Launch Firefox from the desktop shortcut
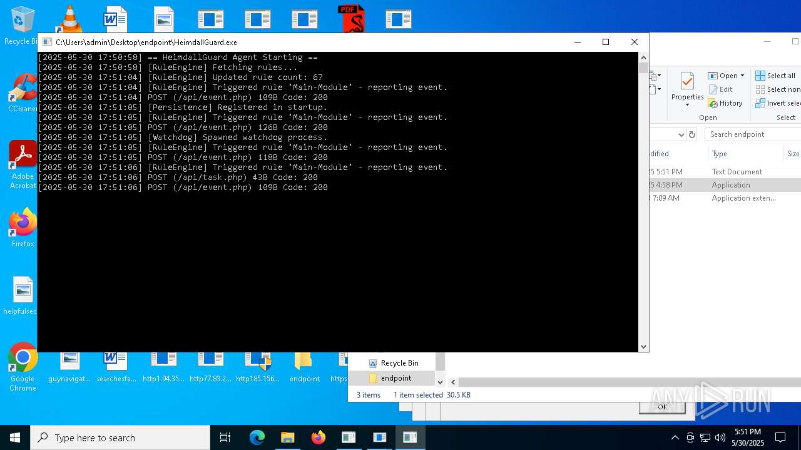 [23, 227]
